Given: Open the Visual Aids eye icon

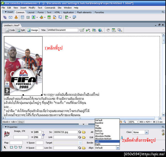Looking at the screenshot, I should [120, 30].
